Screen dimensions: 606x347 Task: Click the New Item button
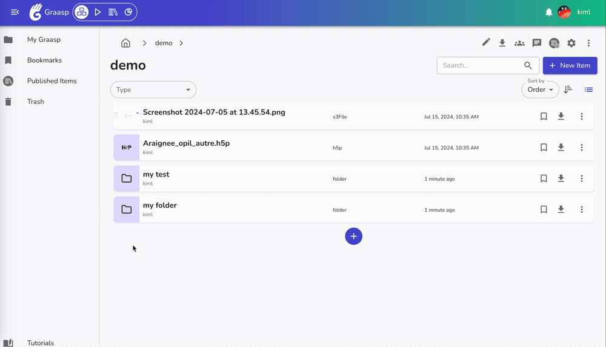coord(570,65)
